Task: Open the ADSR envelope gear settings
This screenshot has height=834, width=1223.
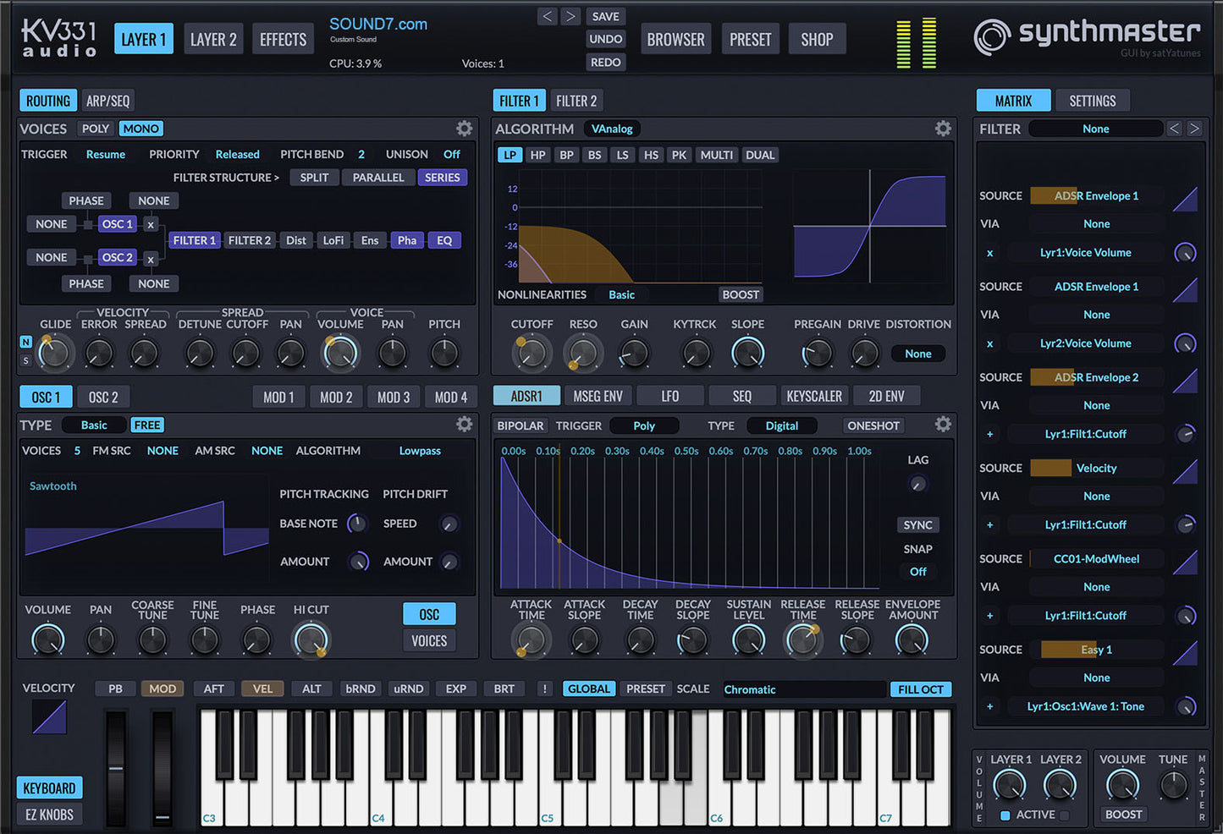Action: [x=943, y=425]
